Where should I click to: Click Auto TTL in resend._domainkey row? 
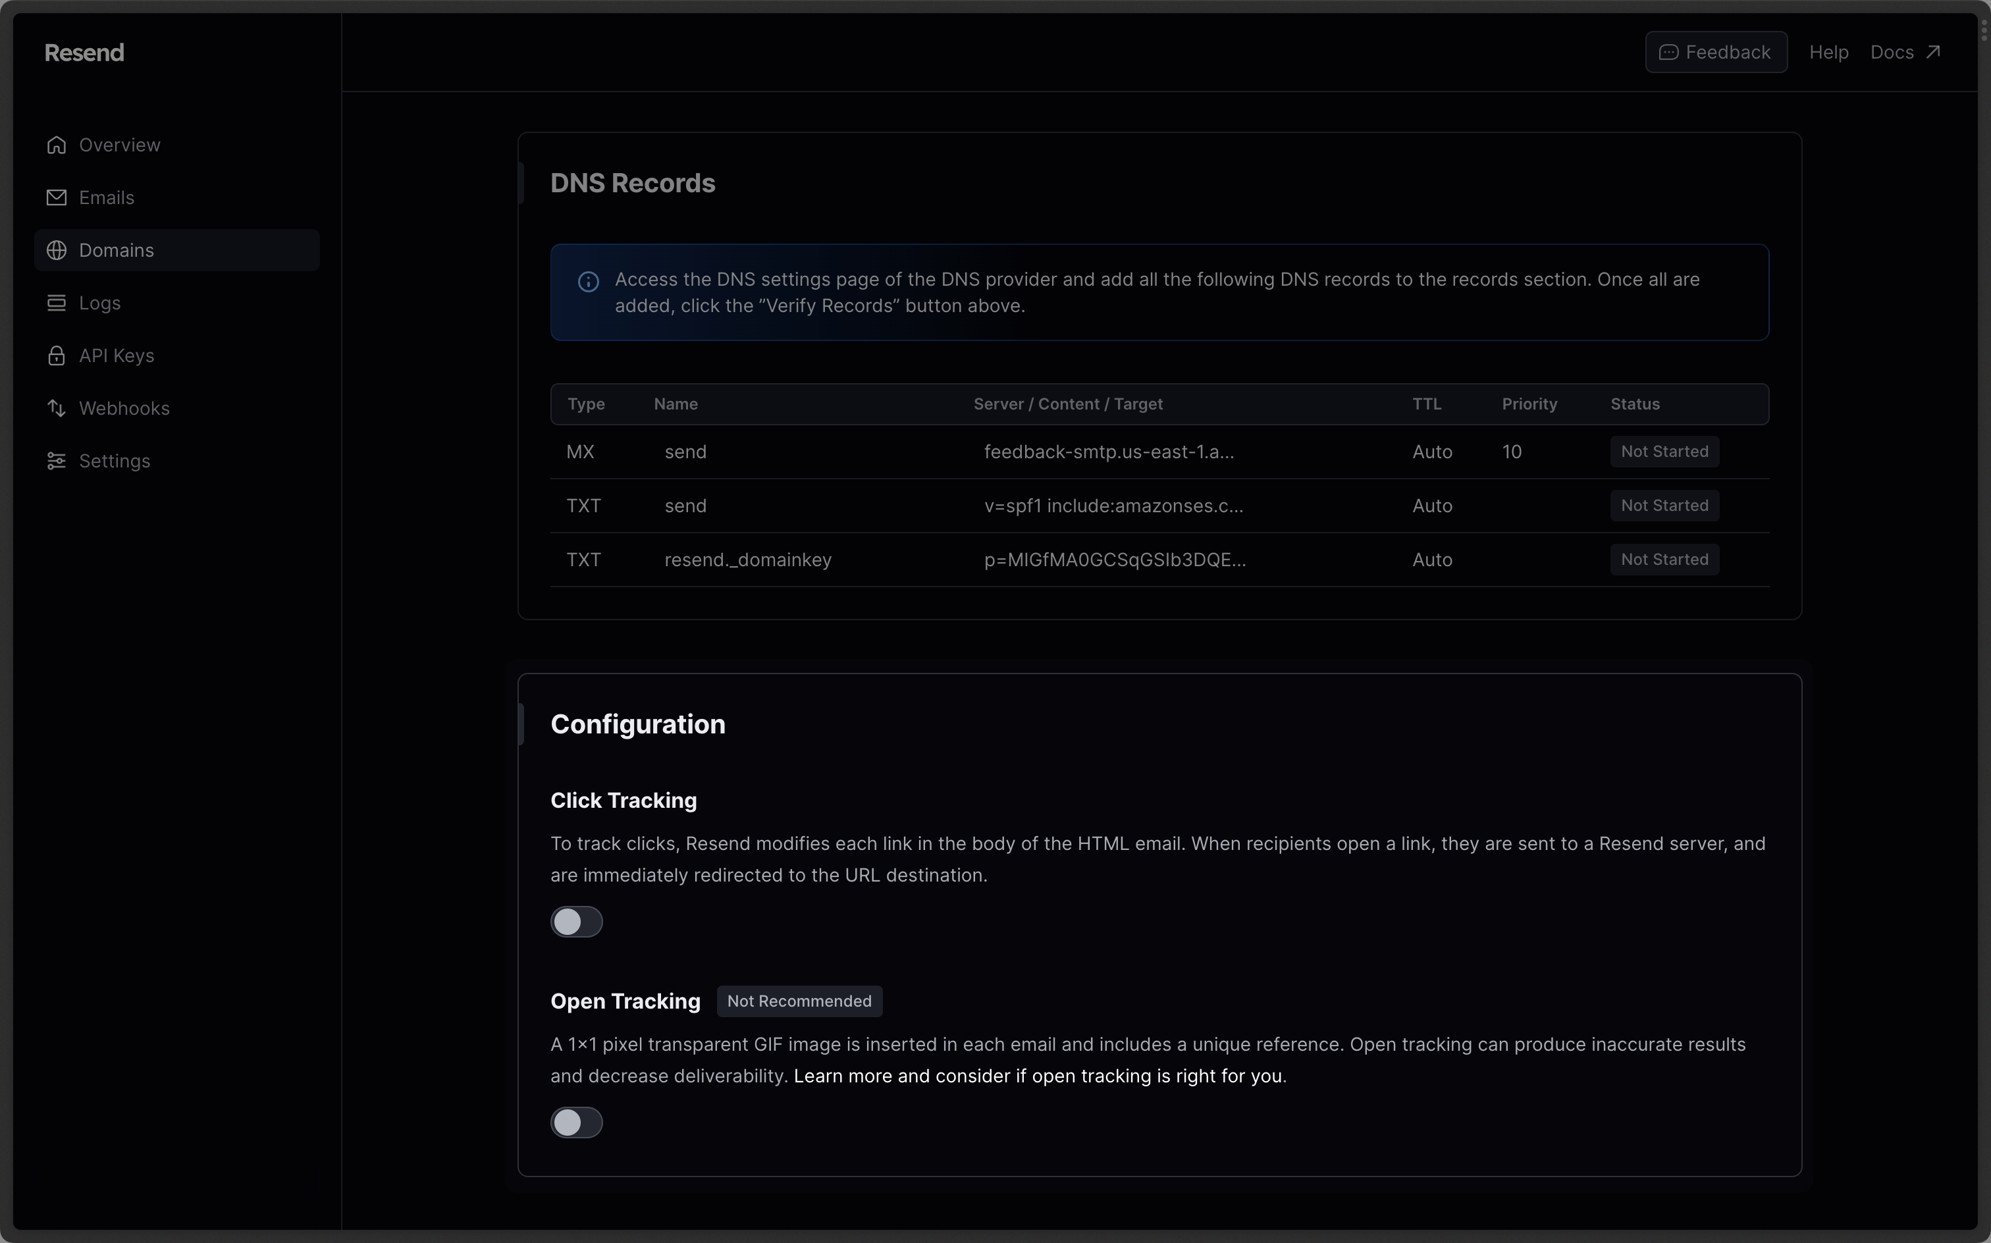pyautogui.click(x=1431, y=559)
